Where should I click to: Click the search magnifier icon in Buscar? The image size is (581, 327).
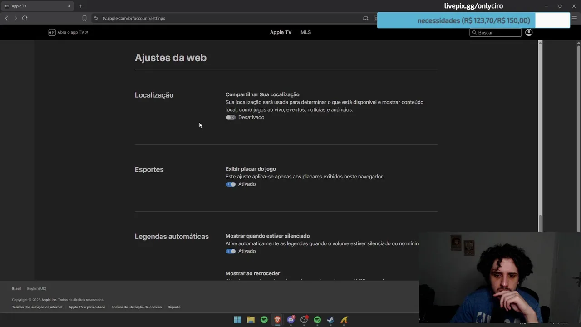[x=474, y=32]
